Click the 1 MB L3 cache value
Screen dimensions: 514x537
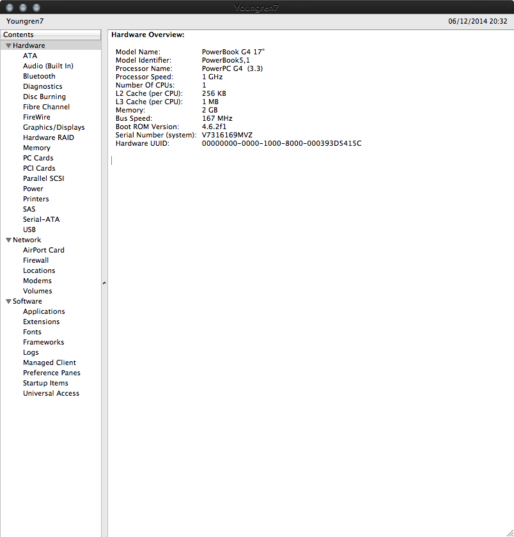(210, 102)
